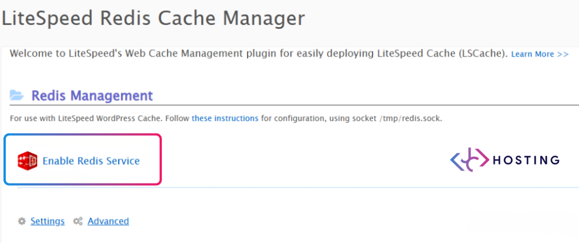Click the gear icon next to Settings

click(x=22, y=221)
